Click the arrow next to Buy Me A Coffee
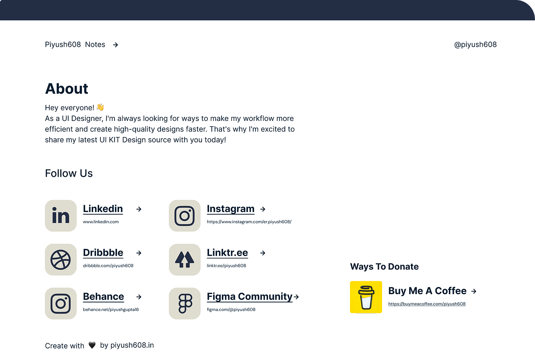The height and width of the screenshot is (357, 535). click(x=474, y=291)
